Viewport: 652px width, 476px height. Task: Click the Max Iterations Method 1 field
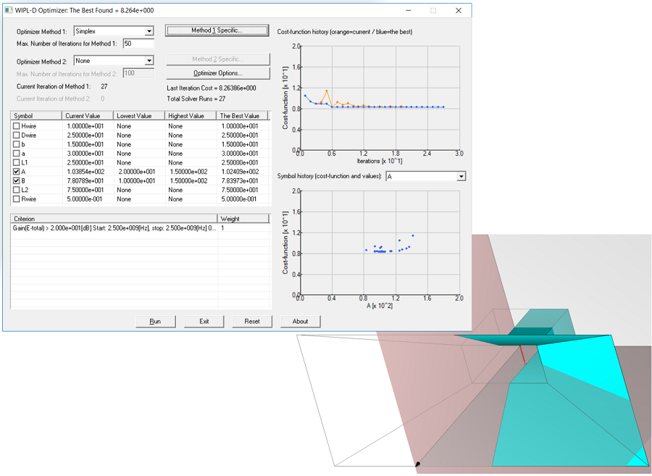[138, 44]
